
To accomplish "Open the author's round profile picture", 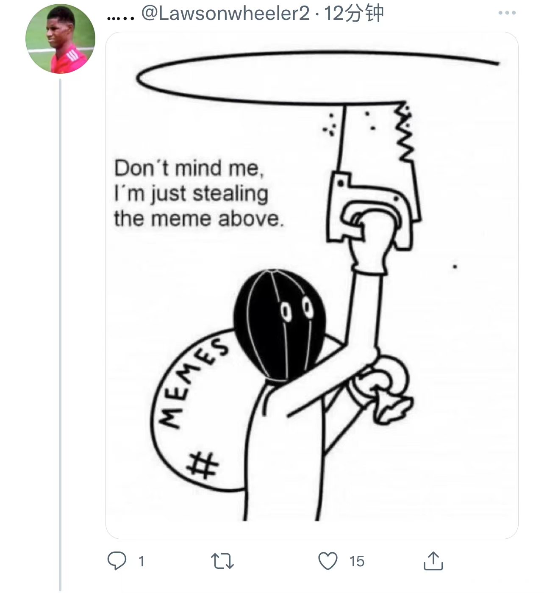I will coord(60,39).
